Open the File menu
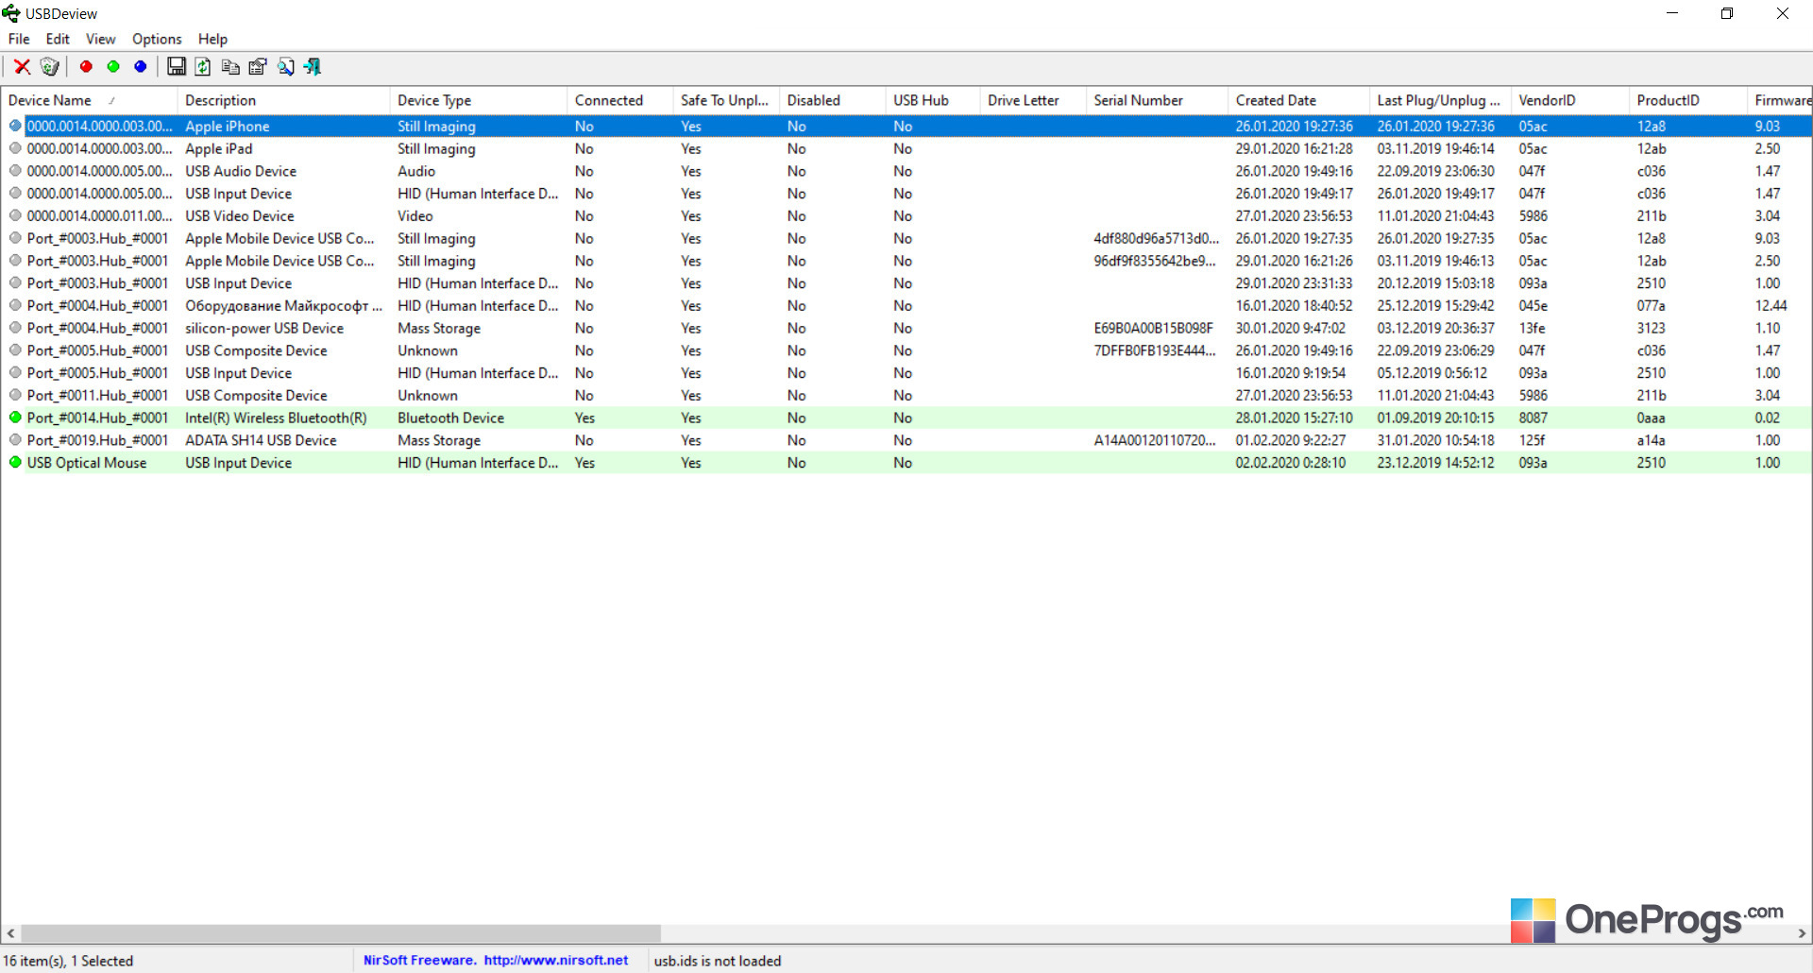Image resolution: width=1813 pixels, height=973 pixels. point(19,39)
